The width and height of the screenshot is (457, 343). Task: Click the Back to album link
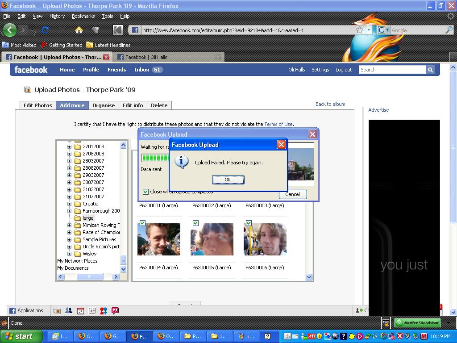coord(330,104)
